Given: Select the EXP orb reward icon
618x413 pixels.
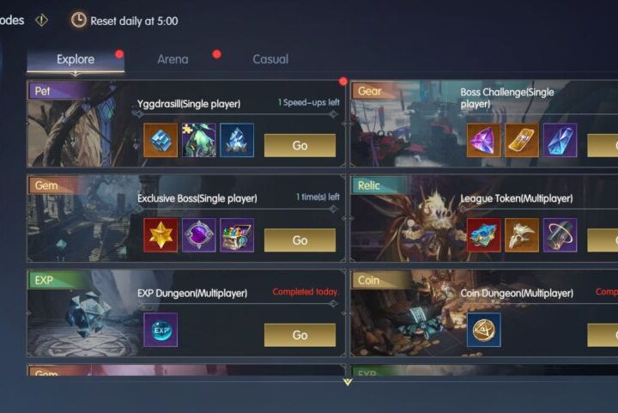Looking at the screenshot, I should point(161,330).
